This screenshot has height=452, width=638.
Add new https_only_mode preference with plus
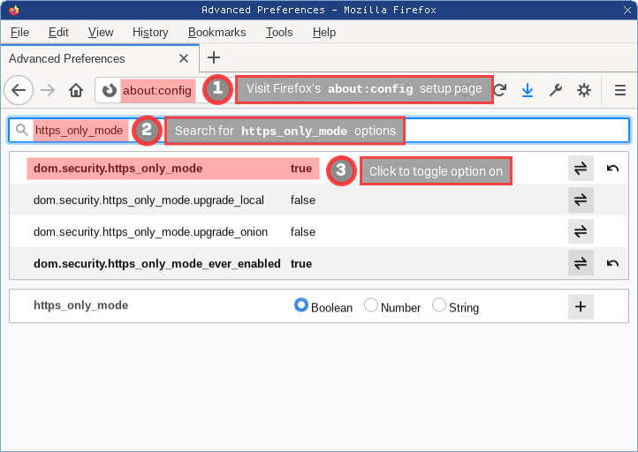581,306
